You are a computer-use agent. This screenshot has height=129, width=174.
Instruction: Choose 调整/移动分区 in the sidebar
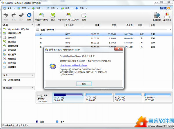[x=14, y=33]
